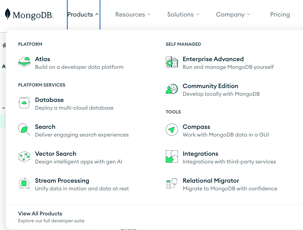Click the Integrations puzzle icon
303x230 pixels.
(172, 157)
